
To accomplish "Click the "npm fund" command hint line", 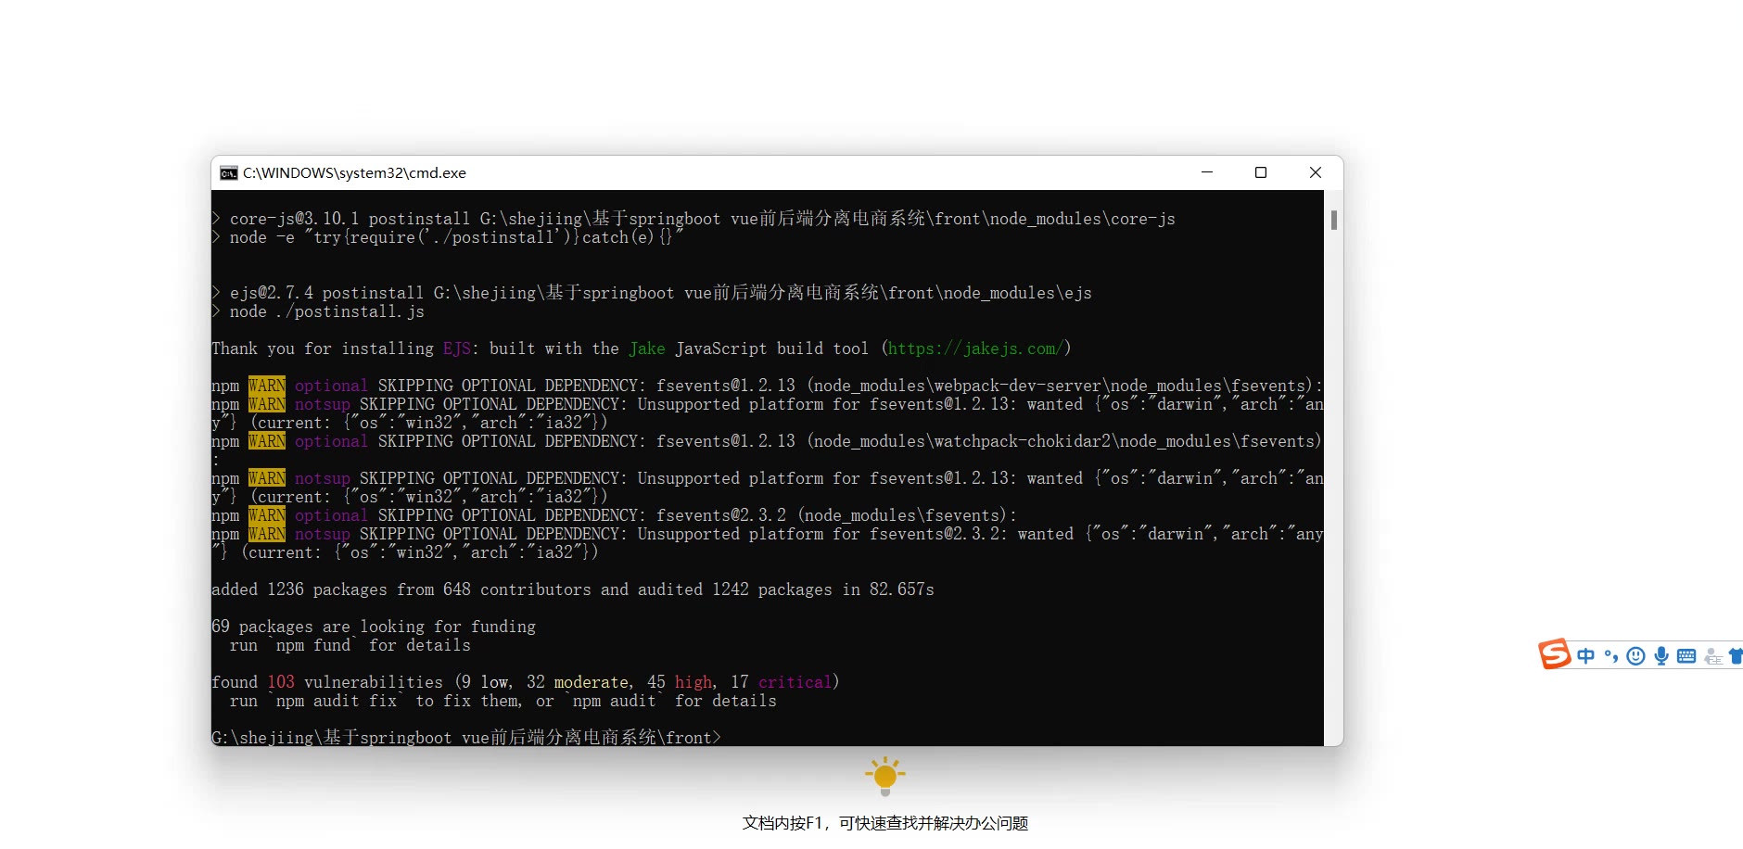I will click(350, 645).
